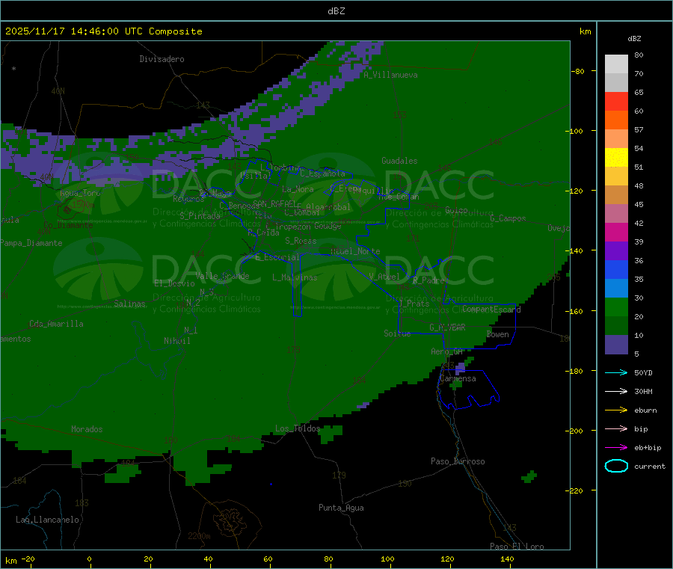The image size is (673, 569).
Task: Click the 'El_Desvio' map label
Action: (x=174, y=283)
